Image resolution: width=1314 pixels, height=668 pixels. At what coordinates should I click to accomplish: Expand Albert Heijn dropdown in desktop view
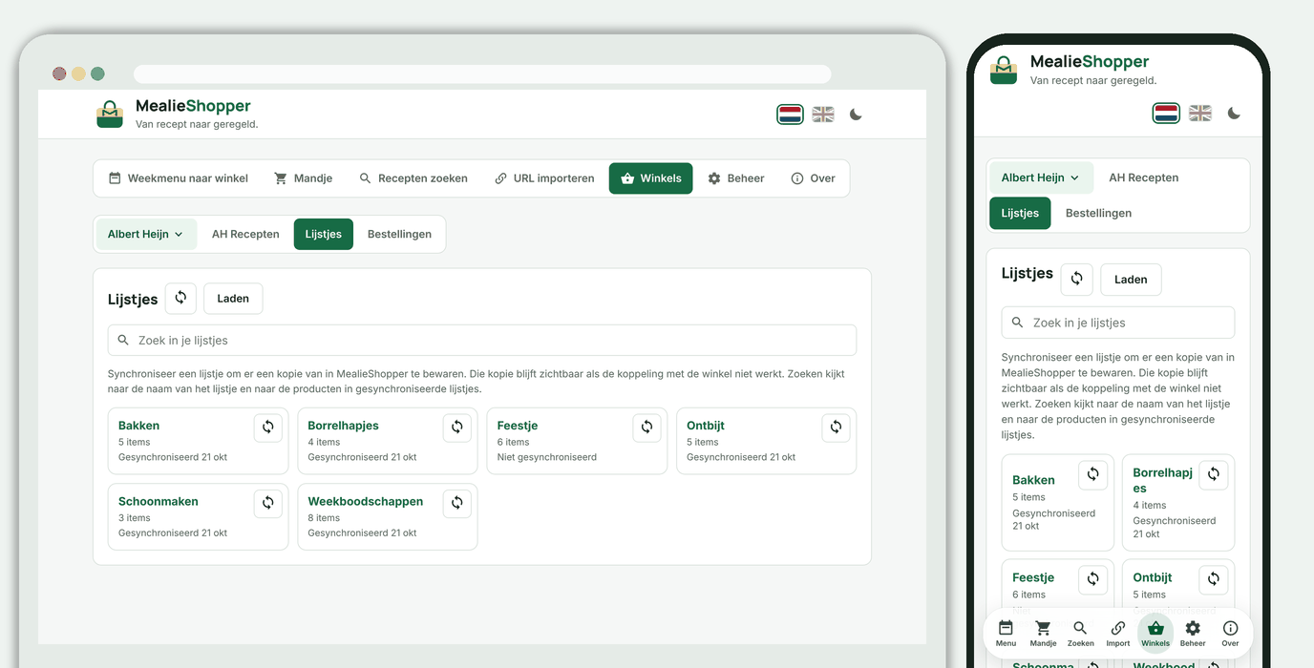click(146, 234)
